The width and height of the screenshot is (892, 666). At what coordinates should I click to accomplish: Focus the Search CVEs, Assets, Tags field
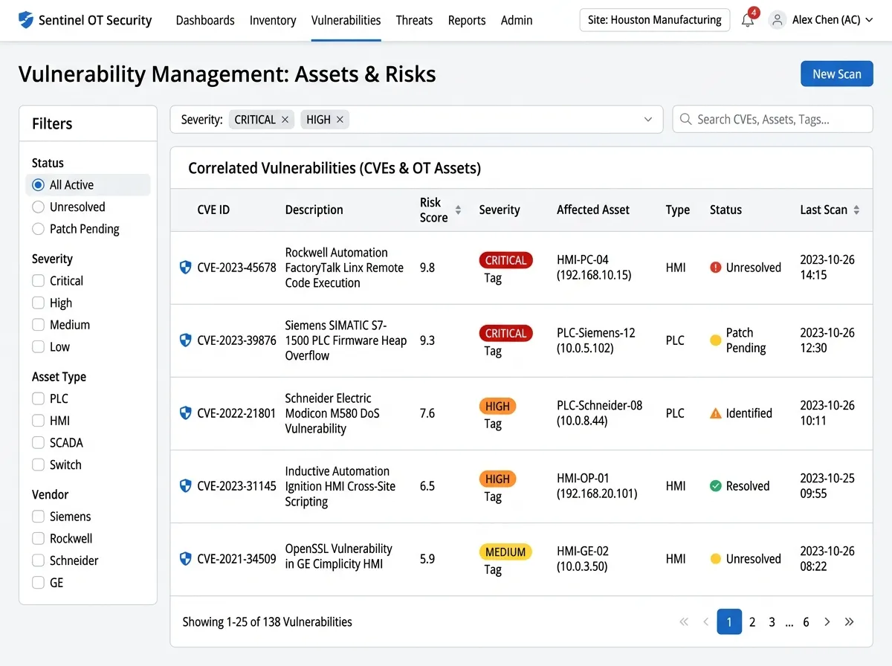click(x=773, y=120)
